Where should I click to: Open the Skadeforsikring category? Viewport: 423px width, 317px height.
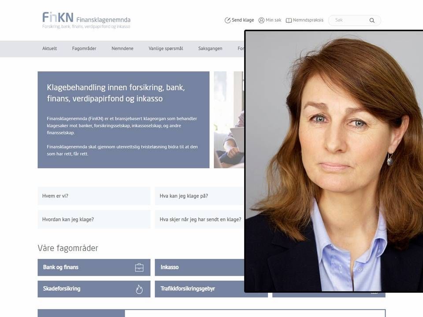pos(94,289)
